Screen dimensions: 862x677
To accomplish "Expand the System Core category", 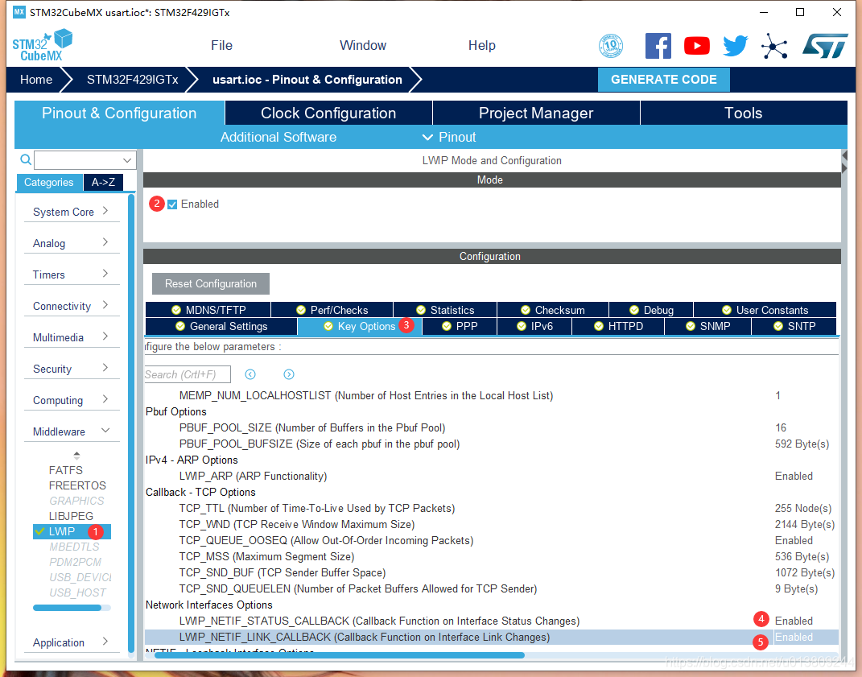I will click(x=72, y=212).
